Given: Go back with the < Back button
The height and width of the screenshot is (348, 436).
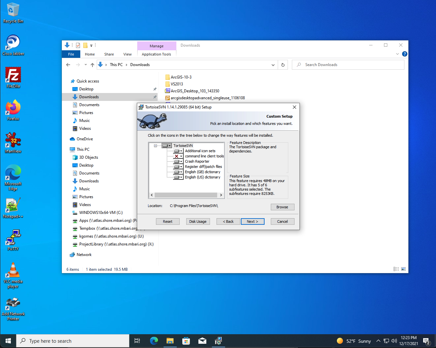Looking at the screenshot, I should point(228,221).
